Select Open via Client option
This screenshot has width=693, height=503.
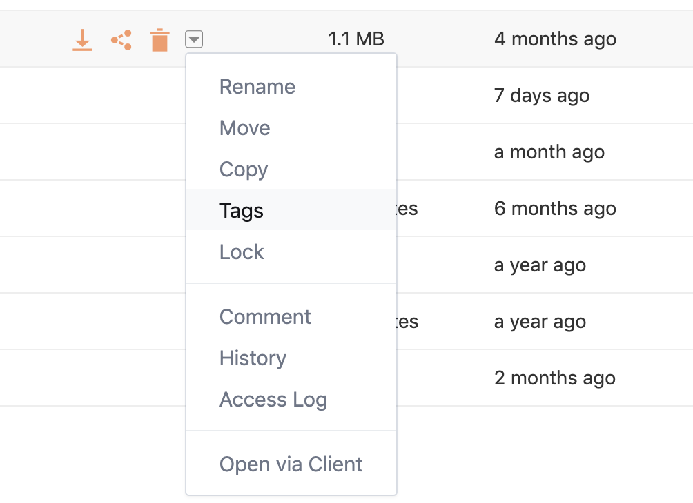point(291,464)
